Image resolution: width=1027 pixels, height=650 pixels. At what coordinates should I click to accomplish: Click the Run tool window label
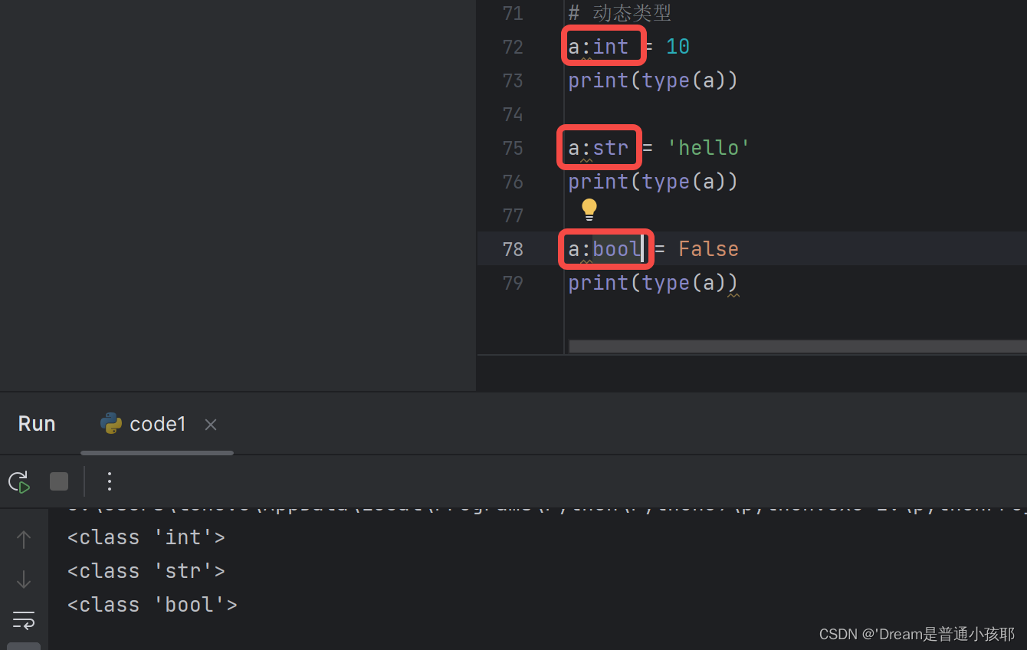tap(37, 424)
